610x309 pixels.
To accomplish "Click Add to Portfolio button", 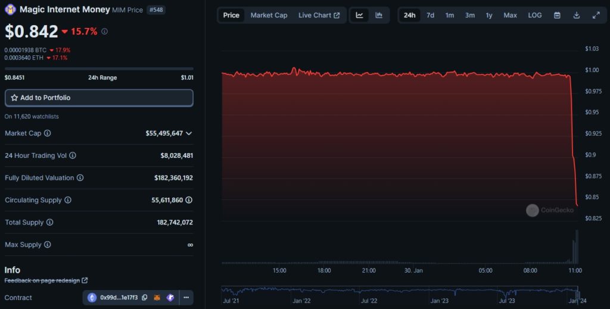I will pos(99,98).
